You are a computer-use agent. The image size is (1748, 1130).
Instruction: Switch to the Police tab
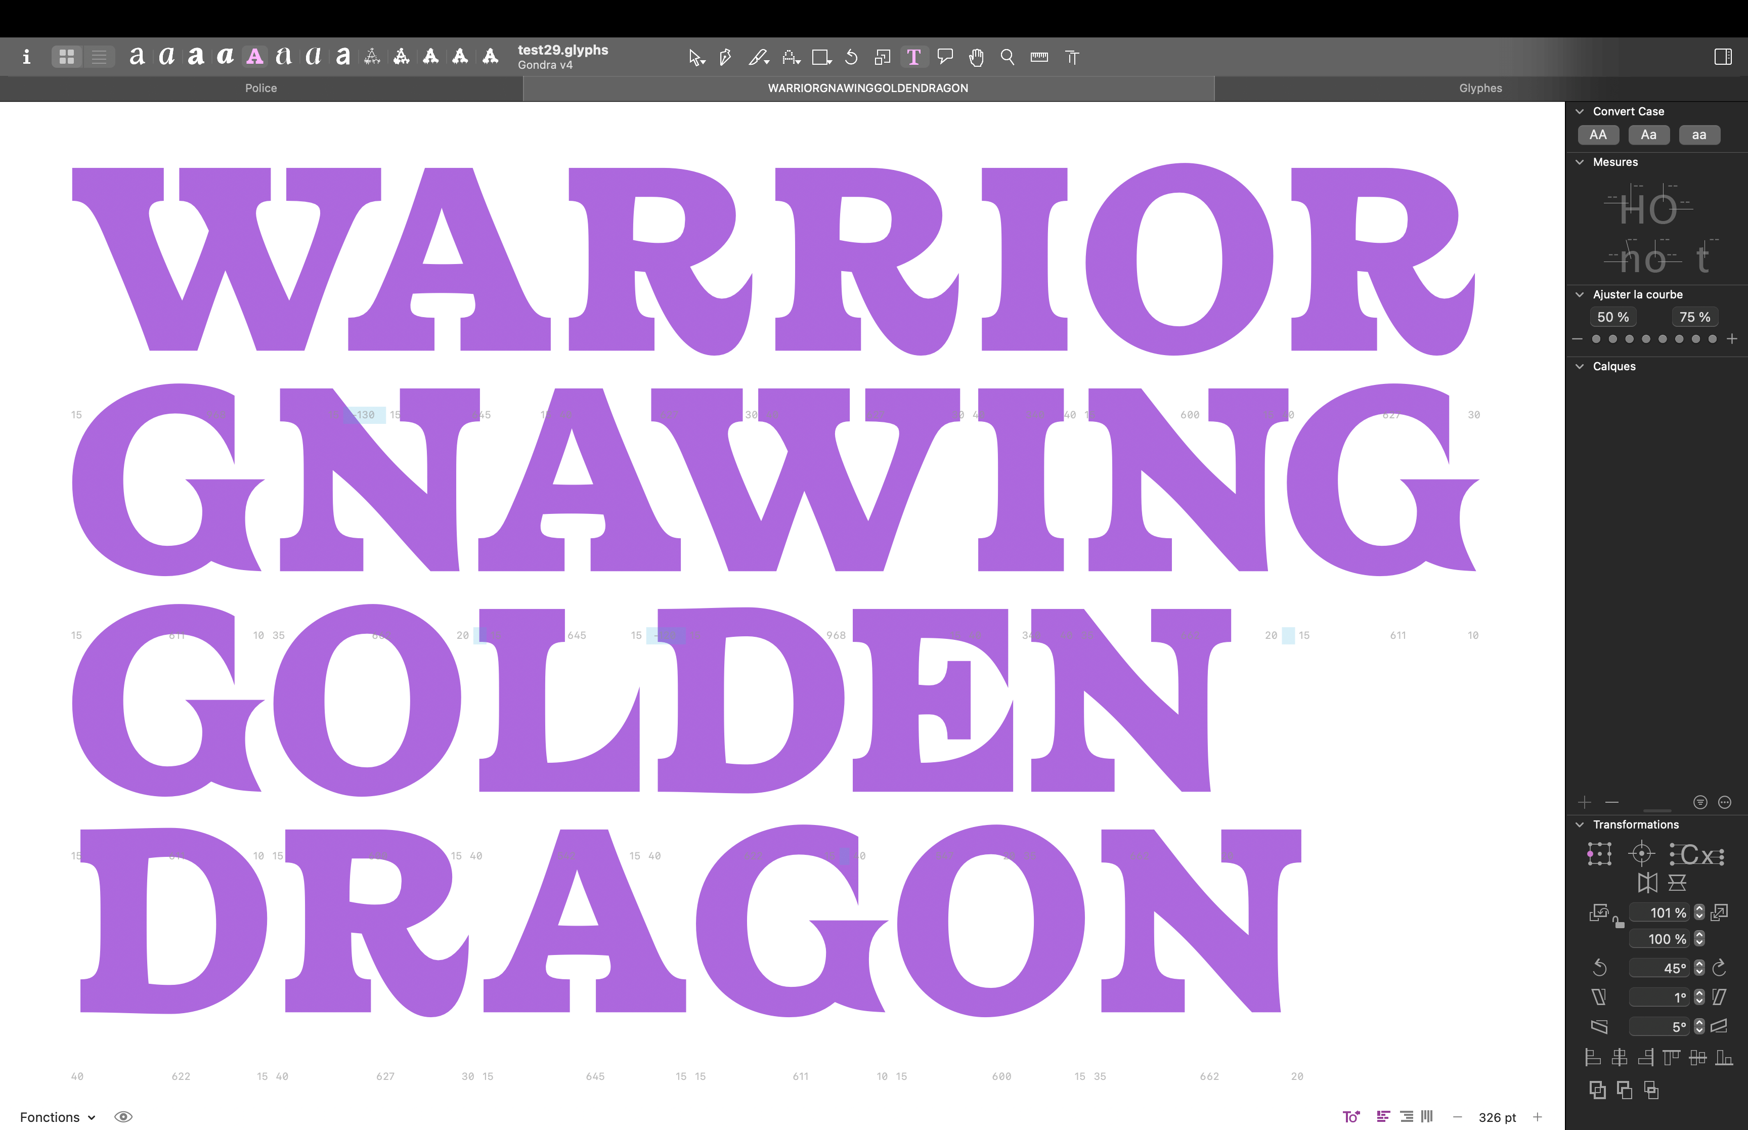click(x=260, y=88)
